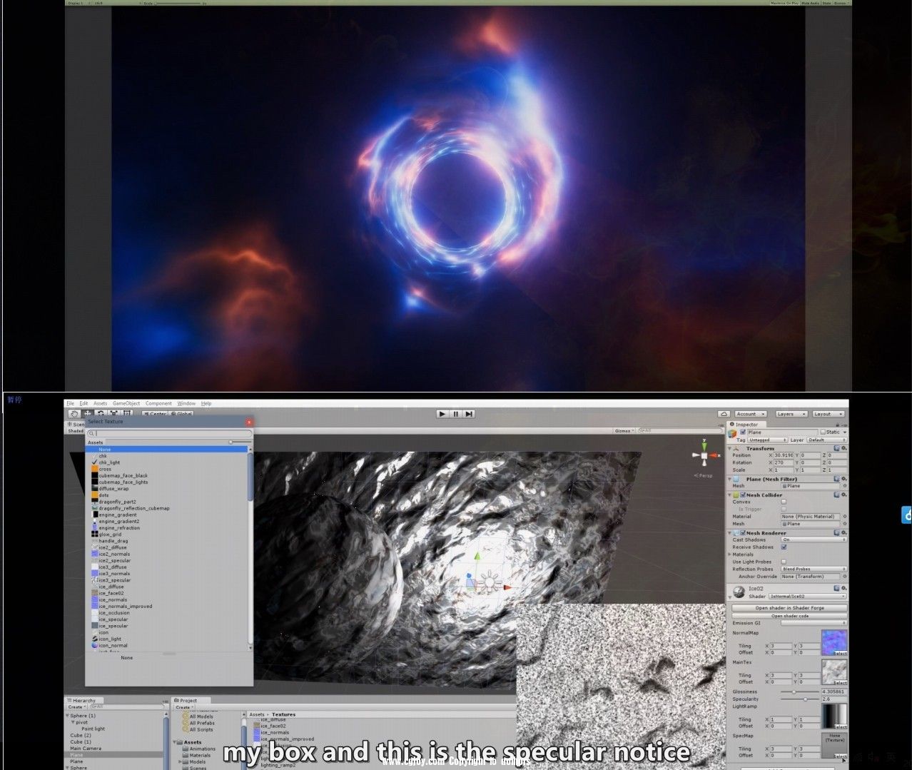Open the Account dropdown
The width and height of the screenshot is (912, 770).
pyautogui.click(x=750, y=414)
